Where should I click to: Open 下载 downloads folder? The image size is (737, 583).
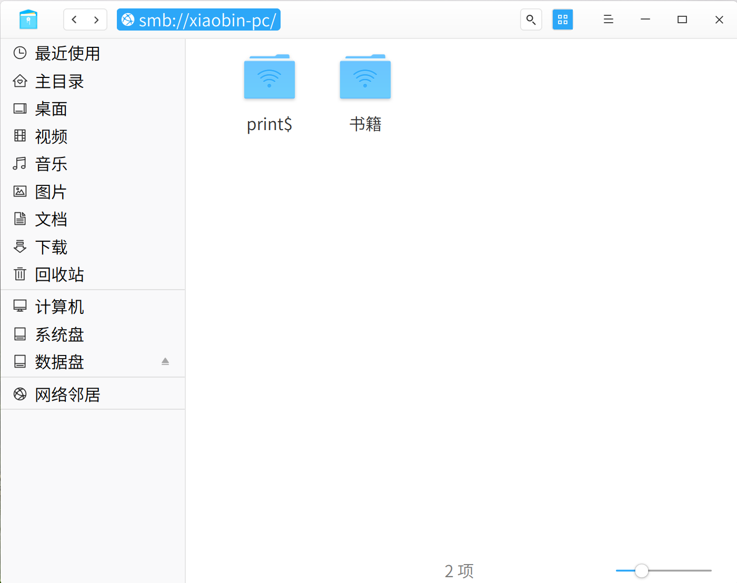(93, 247)
